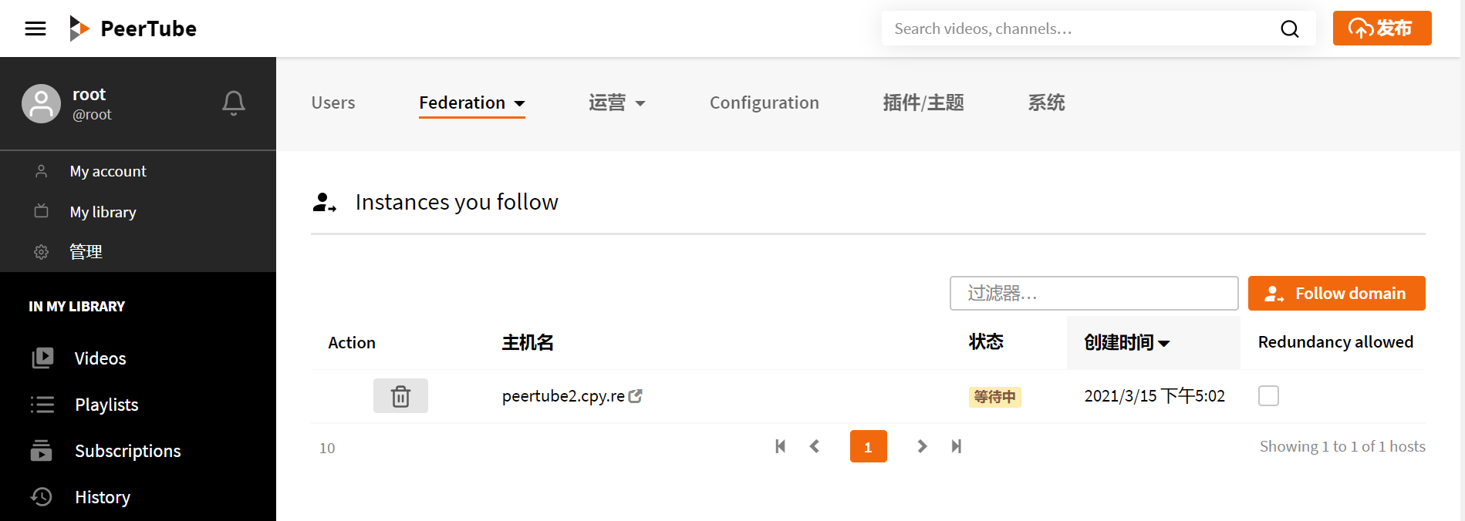Image resolution: width=1465 pixels, height=521 pixels.
Task: Open the 运营 dropdown menu
Action: coord(617,103)
